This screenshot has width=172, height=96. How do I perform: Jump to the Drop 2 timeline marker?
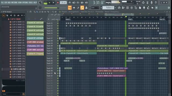click(130, 19)
